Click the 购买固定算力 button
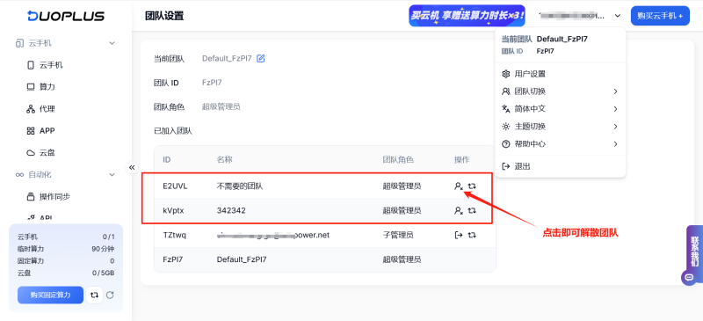 pyautogui.click(x=51, y=295)
